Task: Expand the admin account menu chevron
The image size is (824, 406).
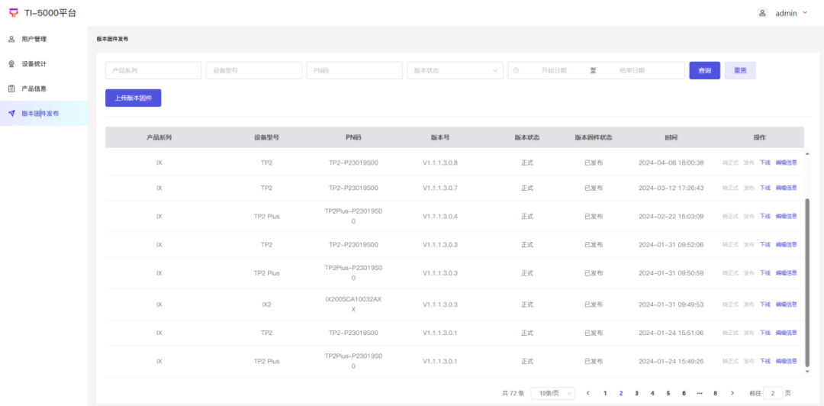Action: pyautogui.click(x=805, y=13)
